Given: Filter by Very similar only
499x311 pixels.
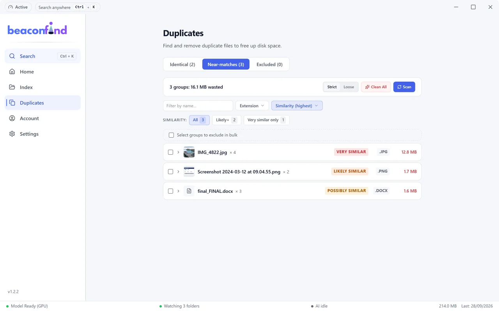Looking at the screenshot, I should (x=267, y=120).
